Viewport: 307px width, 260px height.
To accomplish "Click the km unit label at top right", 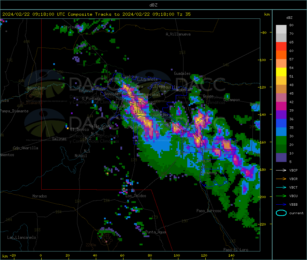I will click(x=267, y=14).
